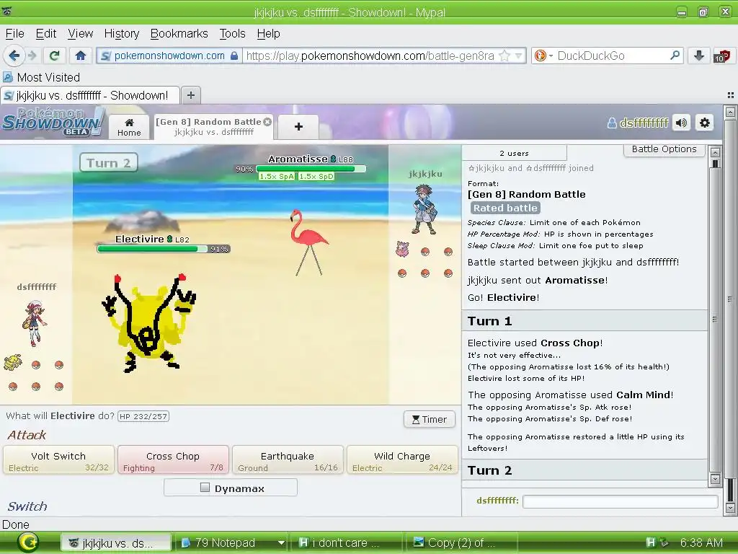Switch to the Showdown Home tab
The width and height of the screenshot is (738, 554).
pyautogui.click(x=129, y=127)
